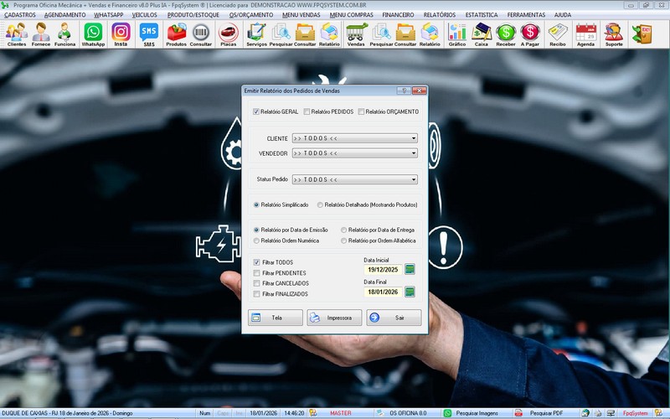The height and width of the screenshot is (419, 670).
Task: Select Relatório Detalhado radio button
Action: (320, 204)
